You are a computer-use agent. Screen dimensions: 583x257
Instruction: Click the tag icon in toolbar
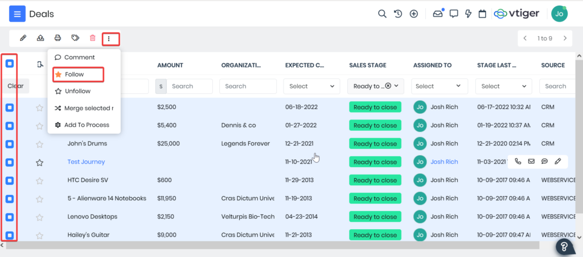pos(75,38)
